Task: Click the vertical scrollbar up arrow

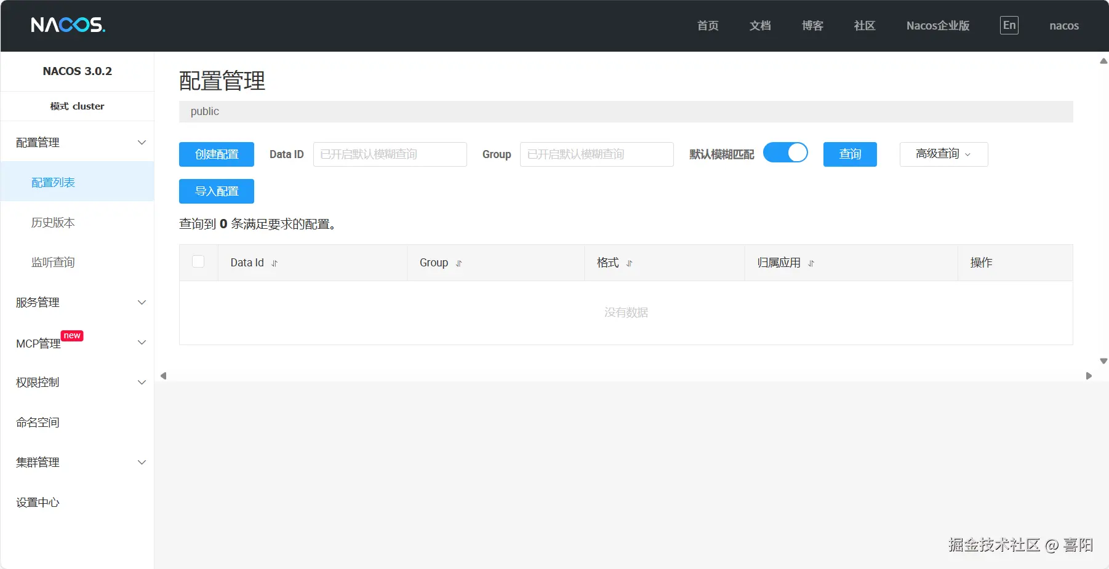Action: 1103,61
